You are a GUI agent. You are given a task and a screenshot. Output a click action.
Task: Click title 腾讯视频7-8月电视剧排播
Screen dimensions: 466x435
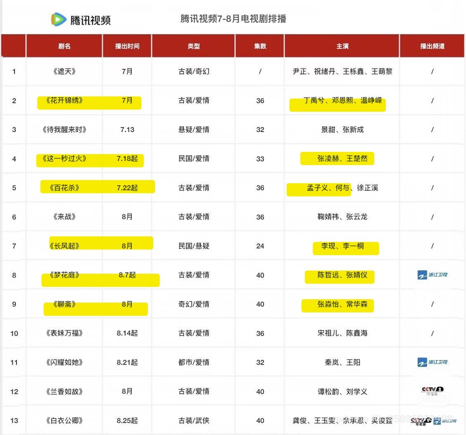tap(233, 19)
